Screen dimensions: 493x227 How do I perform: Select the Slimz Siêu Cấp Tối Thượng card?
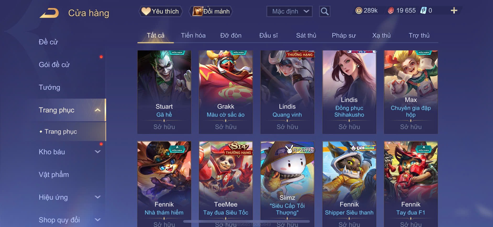coord(287,184)
